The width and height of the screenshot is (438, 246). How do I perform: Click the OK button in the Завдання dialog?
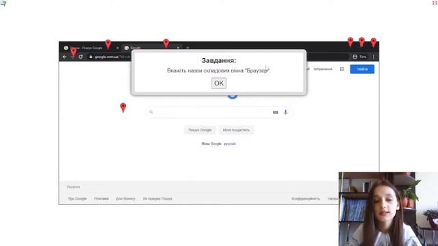219,83
